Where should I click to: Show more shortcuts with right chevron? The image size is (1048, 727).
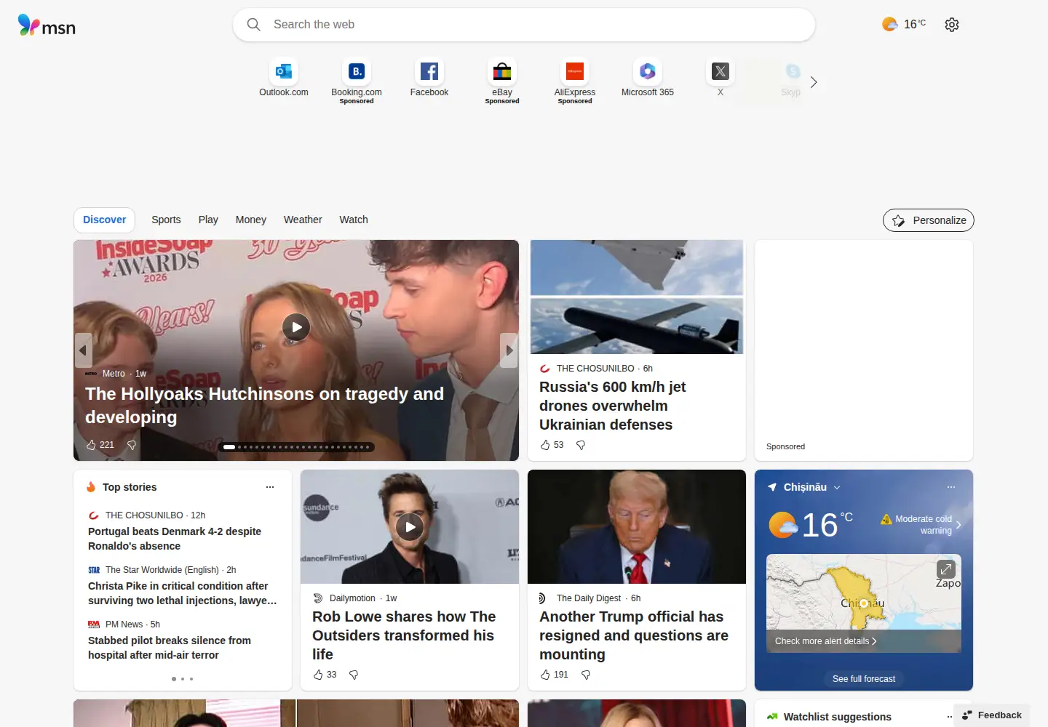click(814, 82)
